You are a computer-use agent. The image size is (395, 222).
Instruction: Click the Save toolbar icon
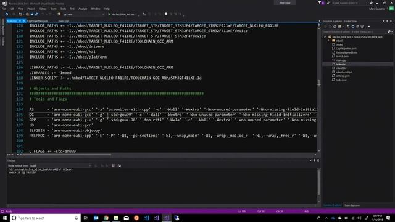32,14
